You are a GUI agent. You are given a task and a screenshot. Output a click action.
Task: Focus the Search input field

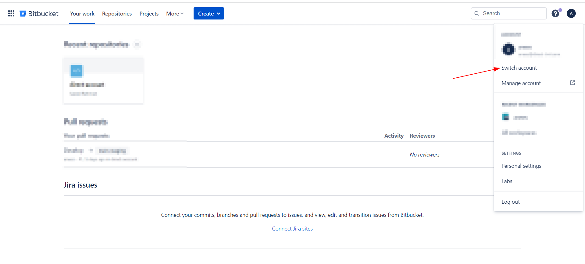point(508,13)
